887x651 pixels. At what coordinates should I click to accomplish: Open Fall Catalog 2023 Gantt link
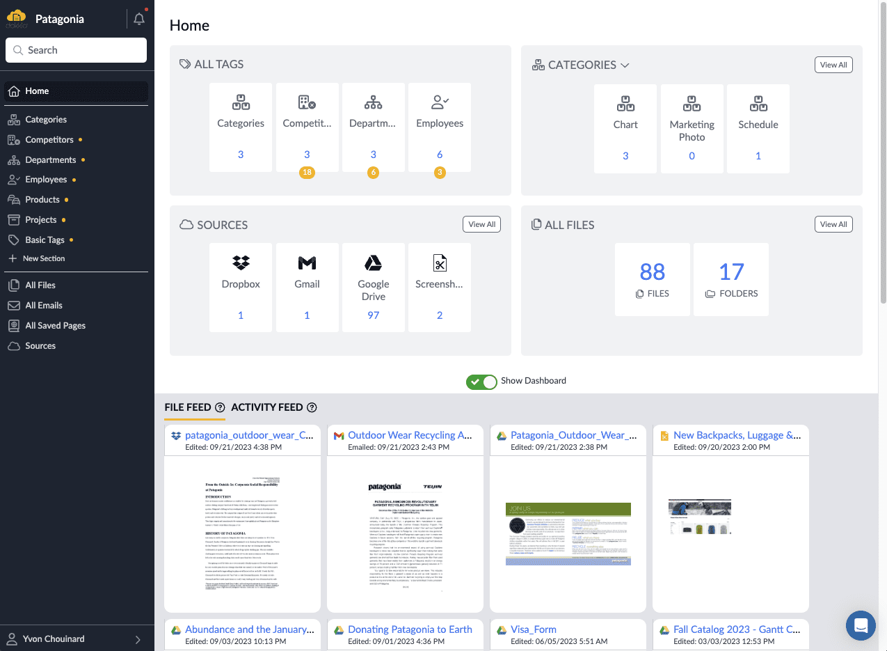737,629
